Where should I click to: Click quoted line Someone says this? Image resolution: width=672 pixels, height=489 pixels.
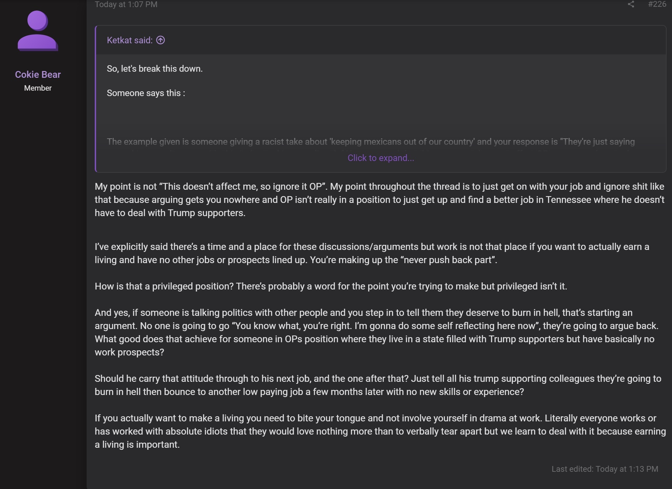pos(146,93)
